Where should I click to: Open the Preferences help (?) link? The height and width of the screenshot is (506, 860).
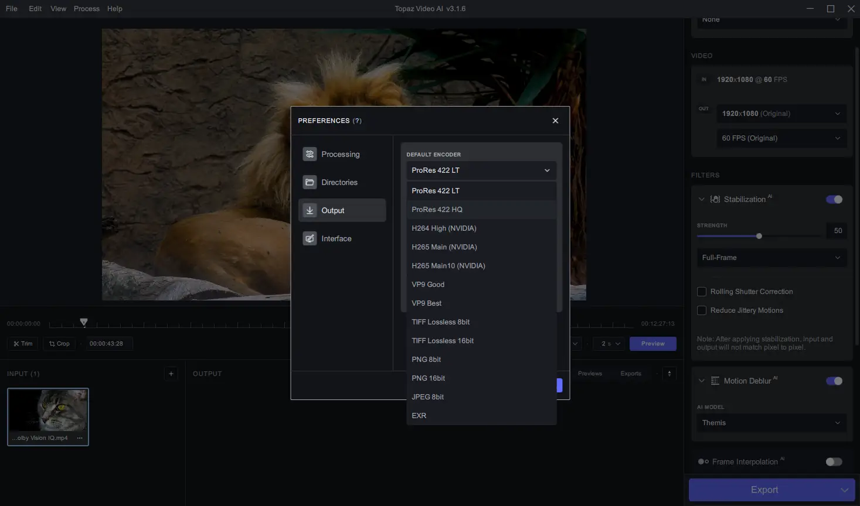[x=357, y=121]
